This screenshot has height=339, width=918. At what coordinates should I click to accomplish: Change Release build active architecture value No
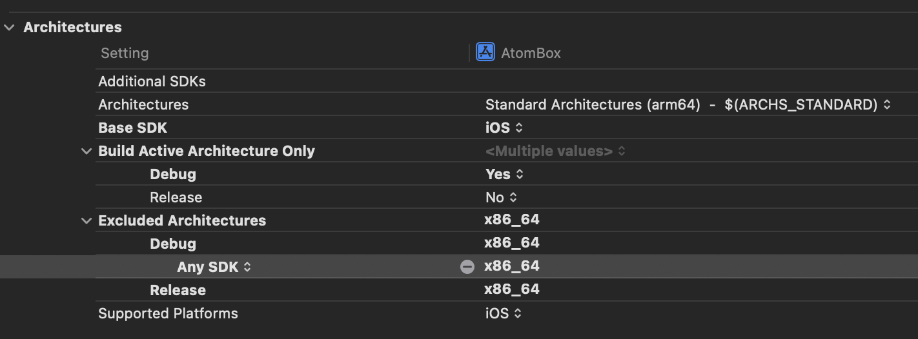(501, 197)
